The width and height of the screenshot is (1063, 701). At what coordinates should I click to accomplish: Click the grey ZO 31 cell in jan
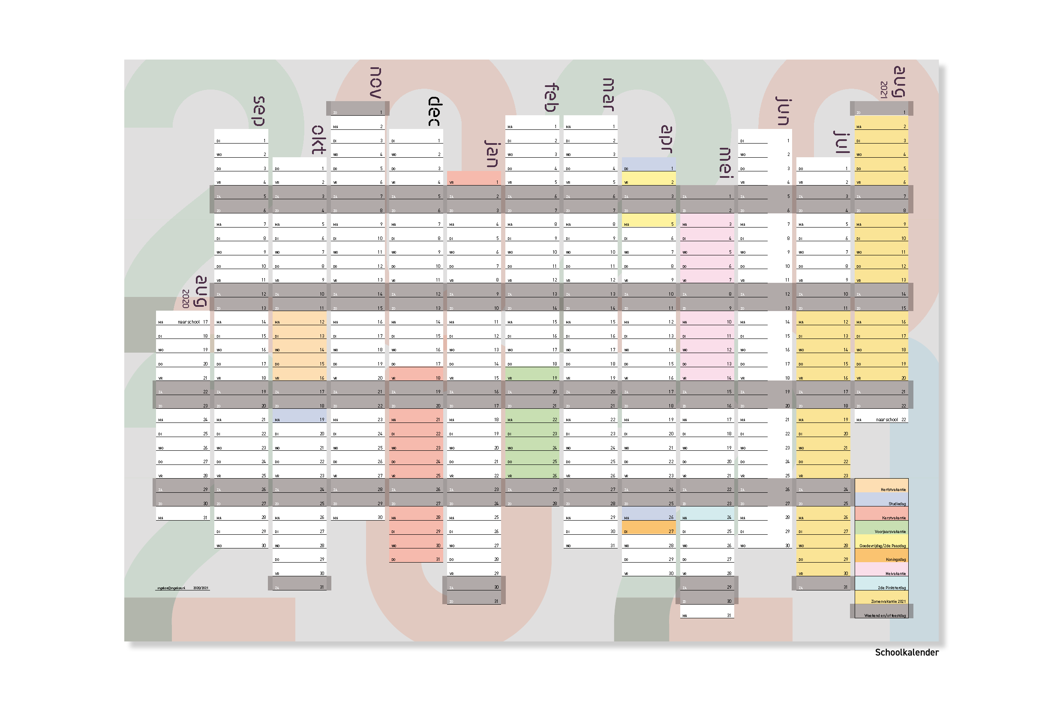click(x=474, y=598)
